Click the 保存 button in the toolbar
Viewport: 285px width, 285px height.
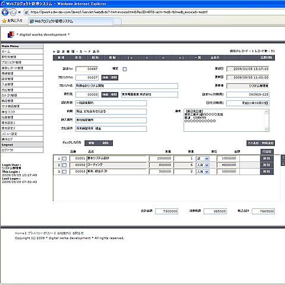[78, 58]
